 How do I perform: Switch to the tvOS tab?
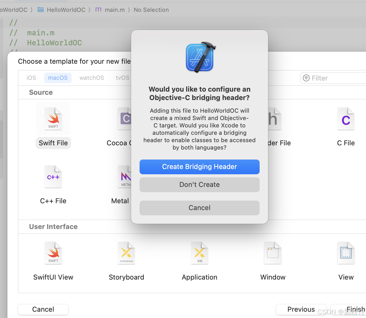[123, 78]
